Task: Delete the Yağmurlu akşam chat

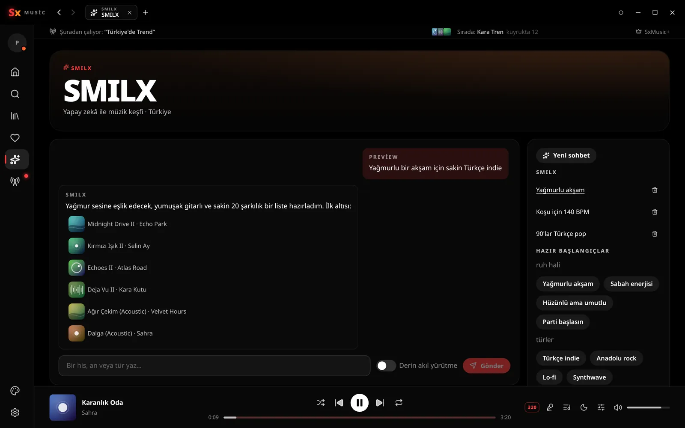Action: [655, 190]
